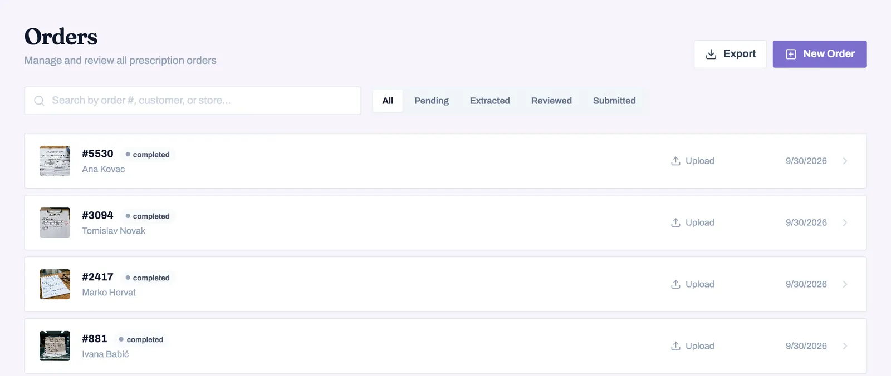The height and width of the screenshot is (376, 891).
Task: Open prescription thumbnail for order #3094
Action: point(55,222)
